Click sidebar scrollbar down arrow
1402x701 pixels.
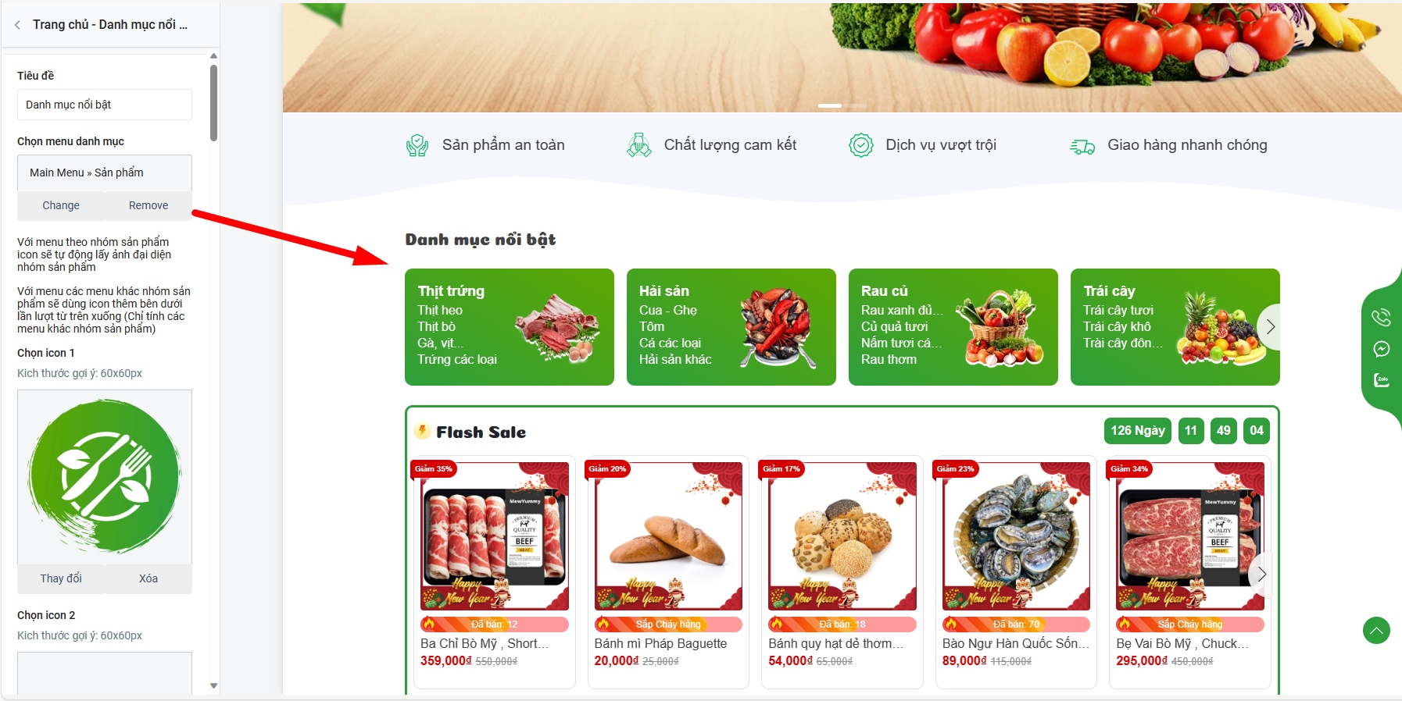[x=213, y=686]
